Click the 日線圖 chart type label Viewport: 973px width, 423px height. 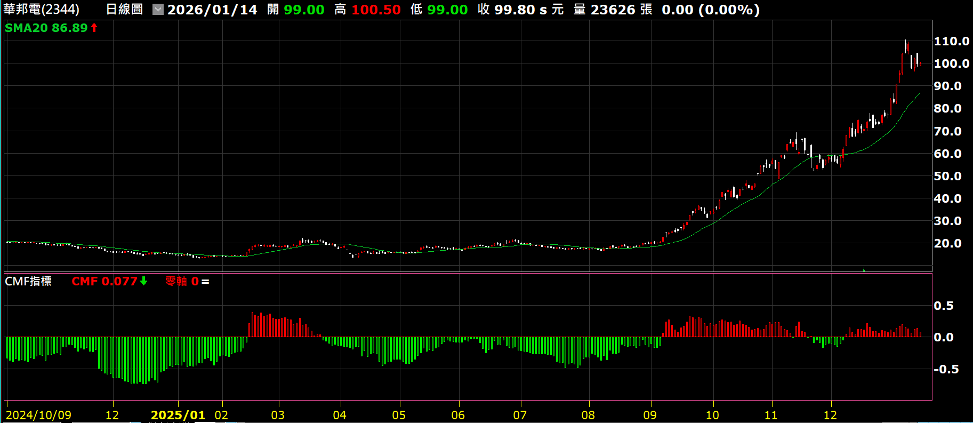pyautogui.click(x=124, y=10)
